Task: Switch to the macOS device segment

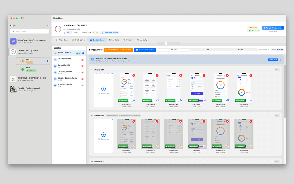Action: point(241,50)
